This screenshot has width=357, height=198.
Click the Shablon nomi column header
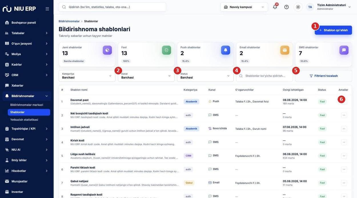tap(79, 90)
